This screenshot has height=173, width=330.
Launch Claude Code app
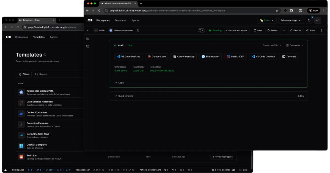tap(156, 57)
